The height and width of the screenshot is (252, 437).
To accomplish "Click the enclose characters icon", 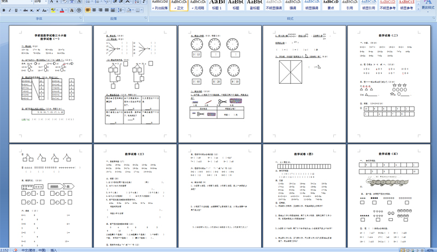I will click(79, 10).
